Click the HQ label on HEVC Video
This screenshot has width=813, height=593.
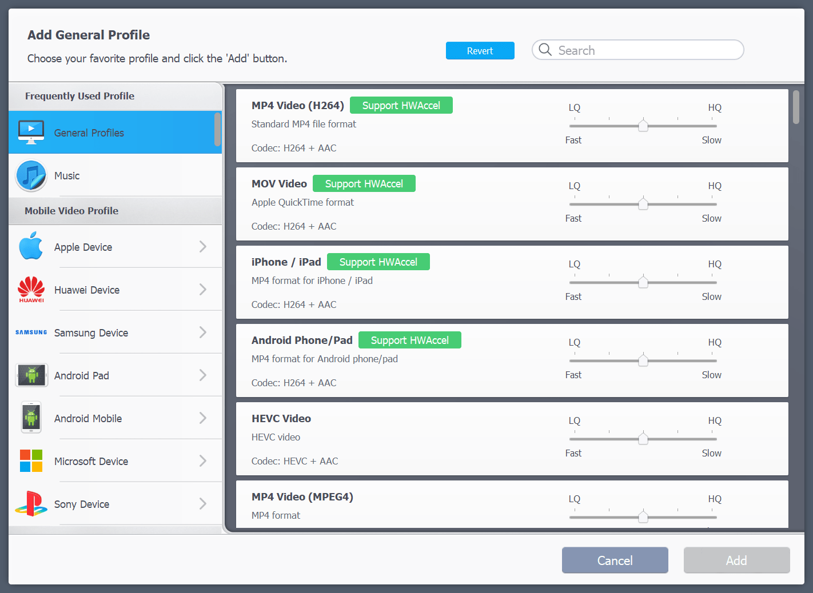[715, 420]
